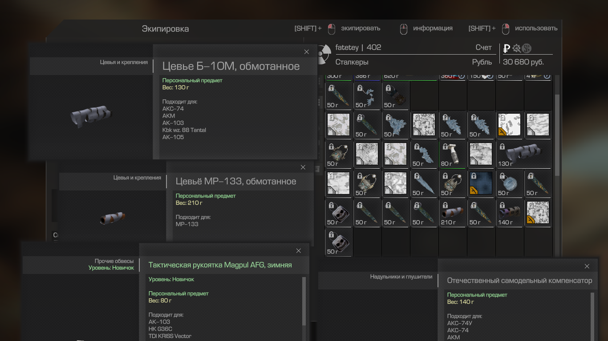The image size is (608, 341).
Task: Click Цевья и крепления label of Б-10М tooltip
Action: click(124, 62)
